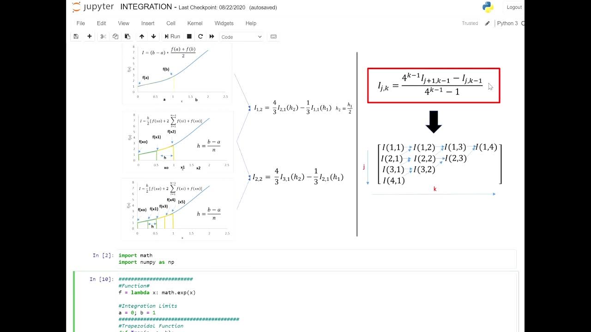Move selected cell down
This screenshot has height=332, width=591.
tap(154, 36)
